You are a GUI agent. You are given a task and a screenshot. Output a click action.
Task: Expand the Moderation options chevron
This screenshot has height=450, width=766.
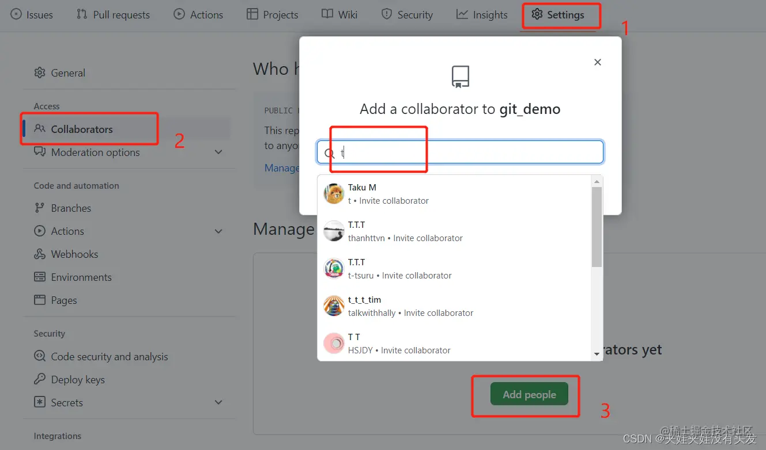pos(218,152)
